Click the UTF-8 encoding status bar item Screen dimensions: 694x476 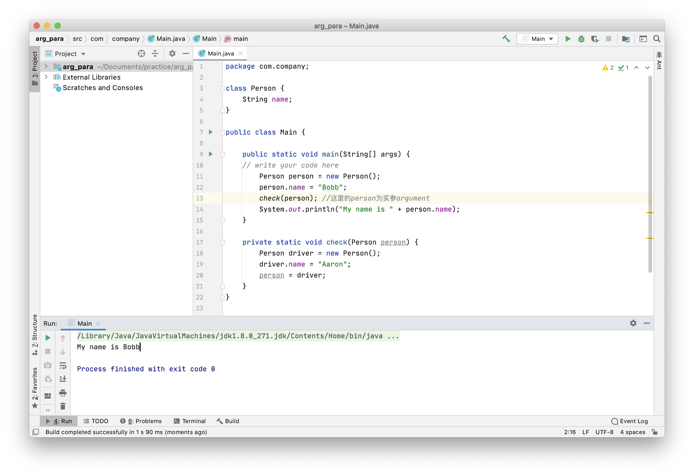tap(604, 432)
